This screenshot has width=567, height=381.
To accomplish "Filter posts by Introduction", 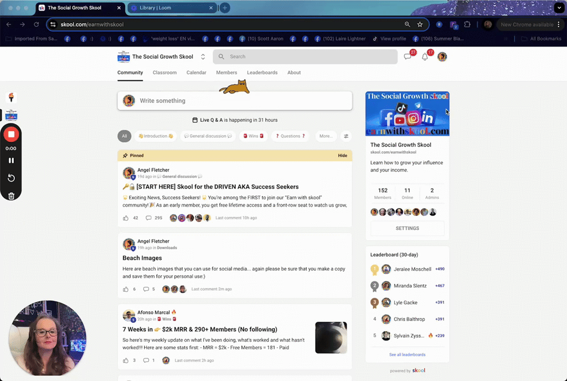I will click(x=156, y=136).
